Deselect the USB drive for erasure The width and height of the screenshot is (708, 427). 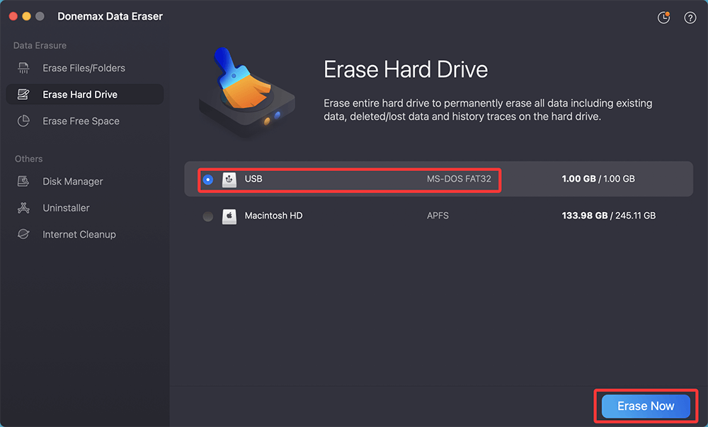pos(207,180)
